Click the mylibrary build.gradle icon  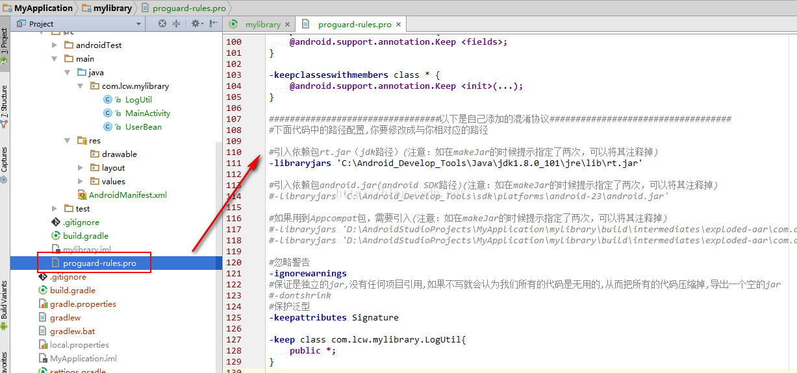[x=56, y=235]
